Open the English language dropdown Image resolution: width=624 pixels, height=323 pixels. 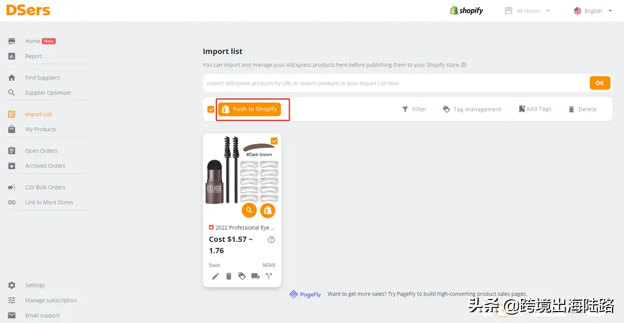tap(593, 11)
